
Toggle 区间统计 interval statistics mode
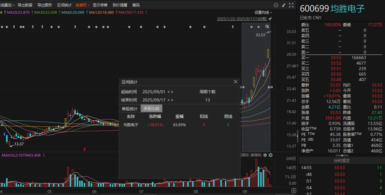pos(64,5)
